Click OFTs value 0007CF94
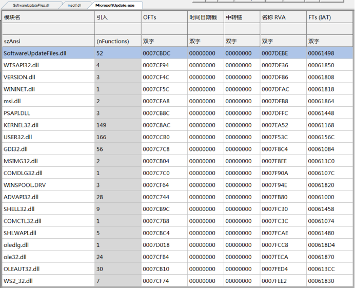This screenshot has width=355, height=288. click(x=164, y=65)
